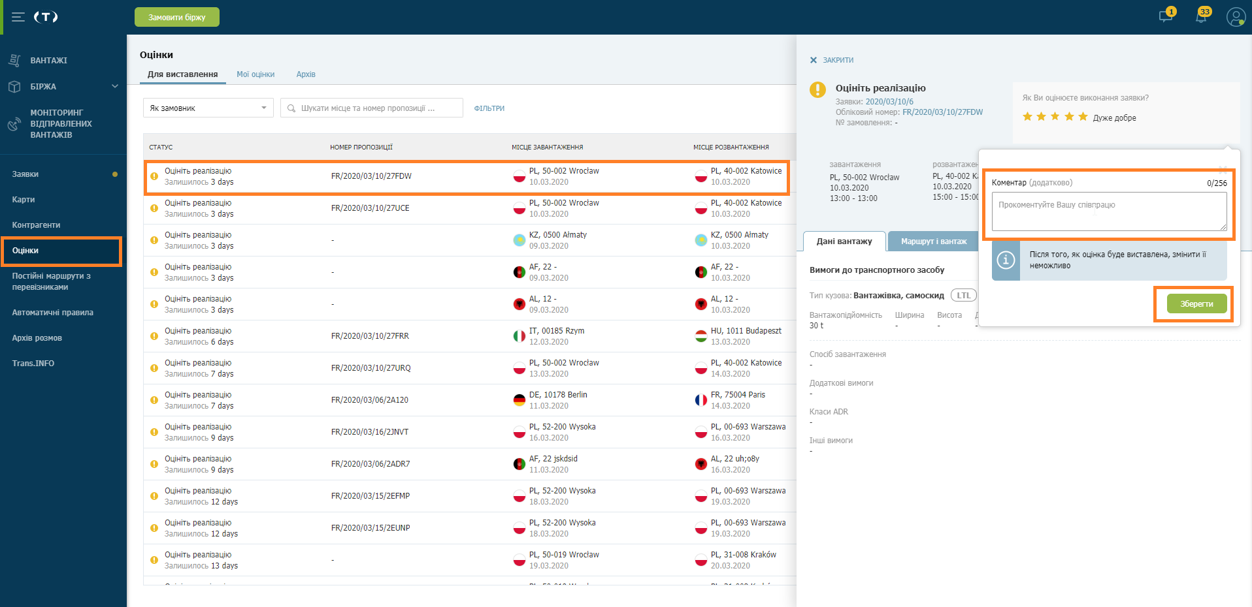
Task: Switch to Архів tab
Action: coord(306,74)
